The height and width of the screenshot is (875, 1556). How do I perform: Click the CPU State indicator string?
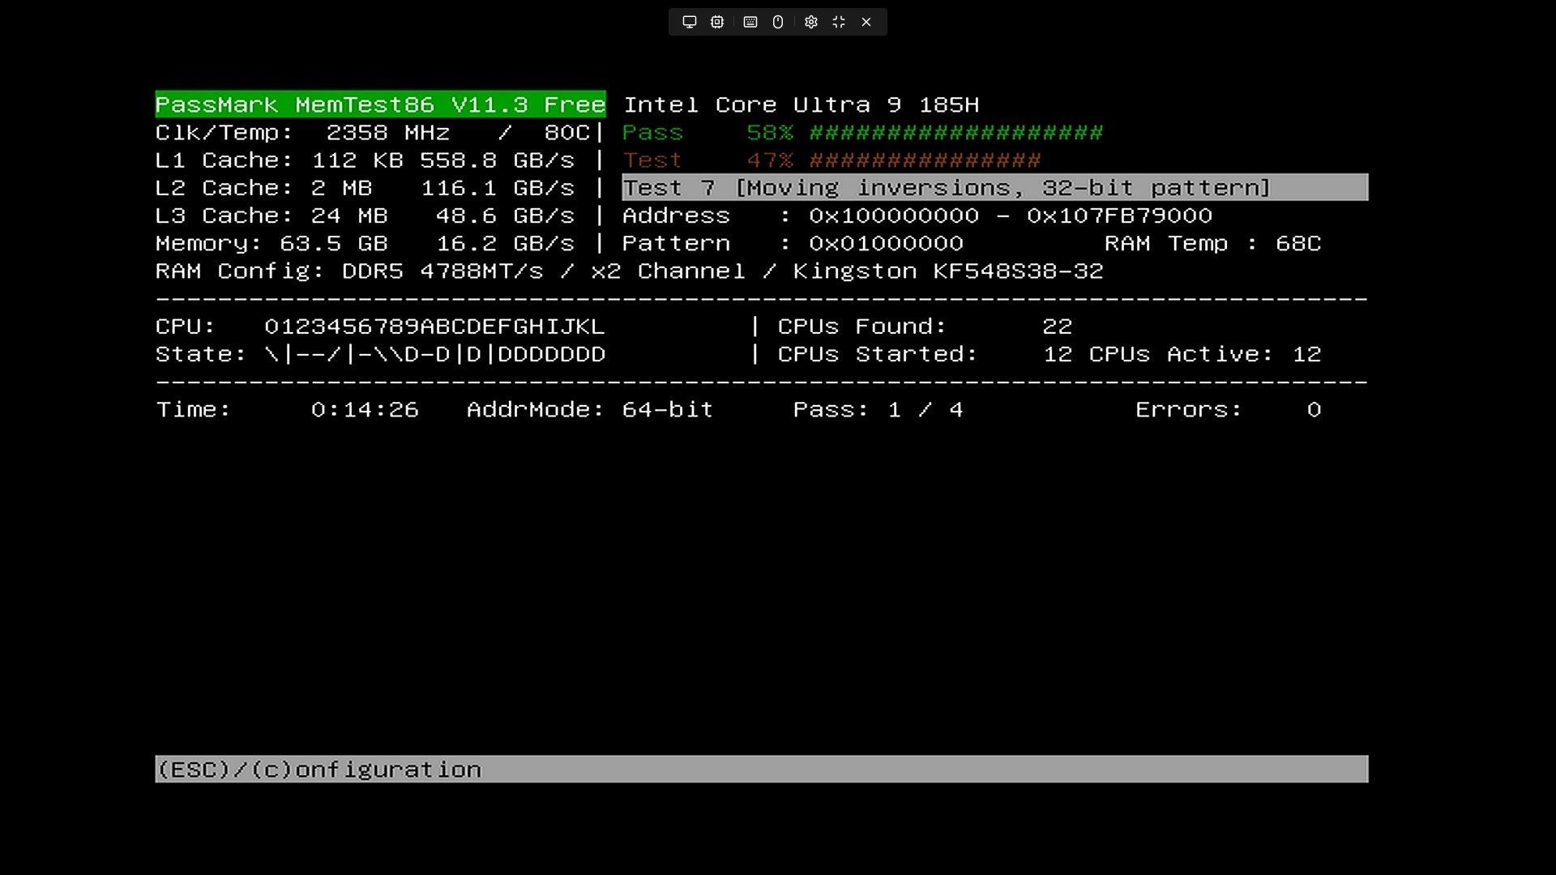(x=434, y=355)
